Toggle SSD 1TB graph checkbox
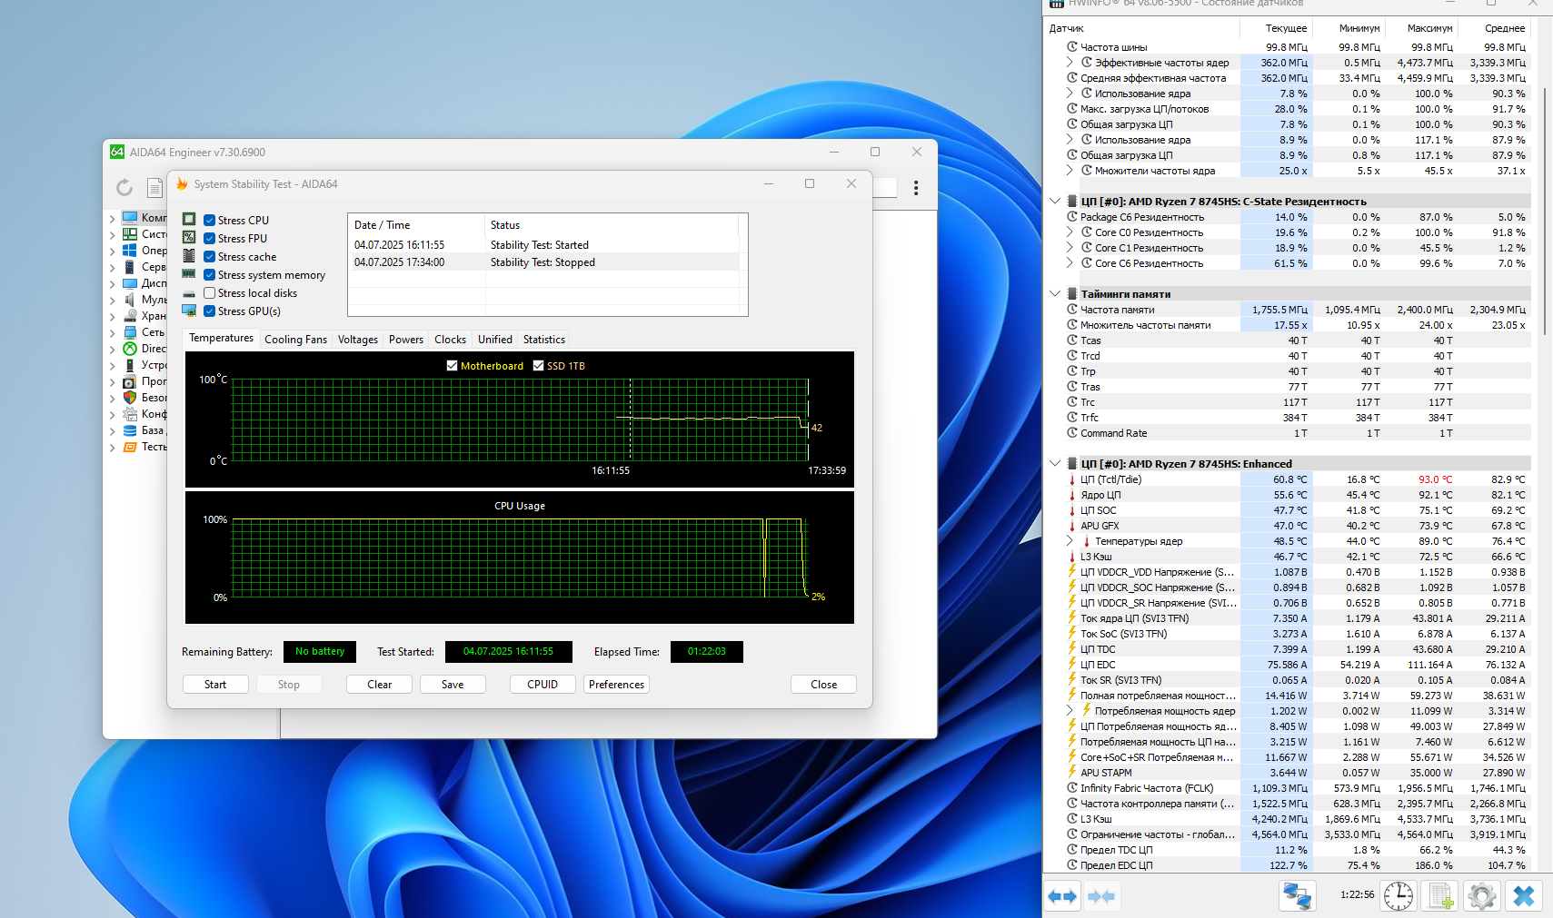 coord(538,366)
